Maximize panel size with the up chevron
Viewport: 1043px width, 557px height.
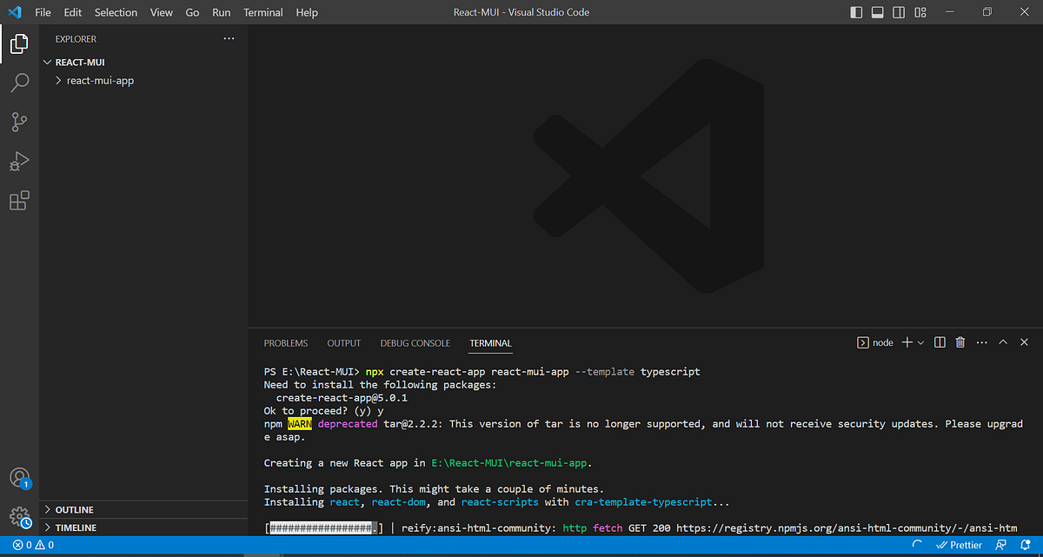pyautogui.click(x=1003, y=342)
